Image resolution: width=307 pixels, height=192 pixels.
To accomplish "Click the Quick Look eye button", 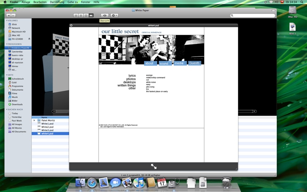I will click(x=105, y=15).
